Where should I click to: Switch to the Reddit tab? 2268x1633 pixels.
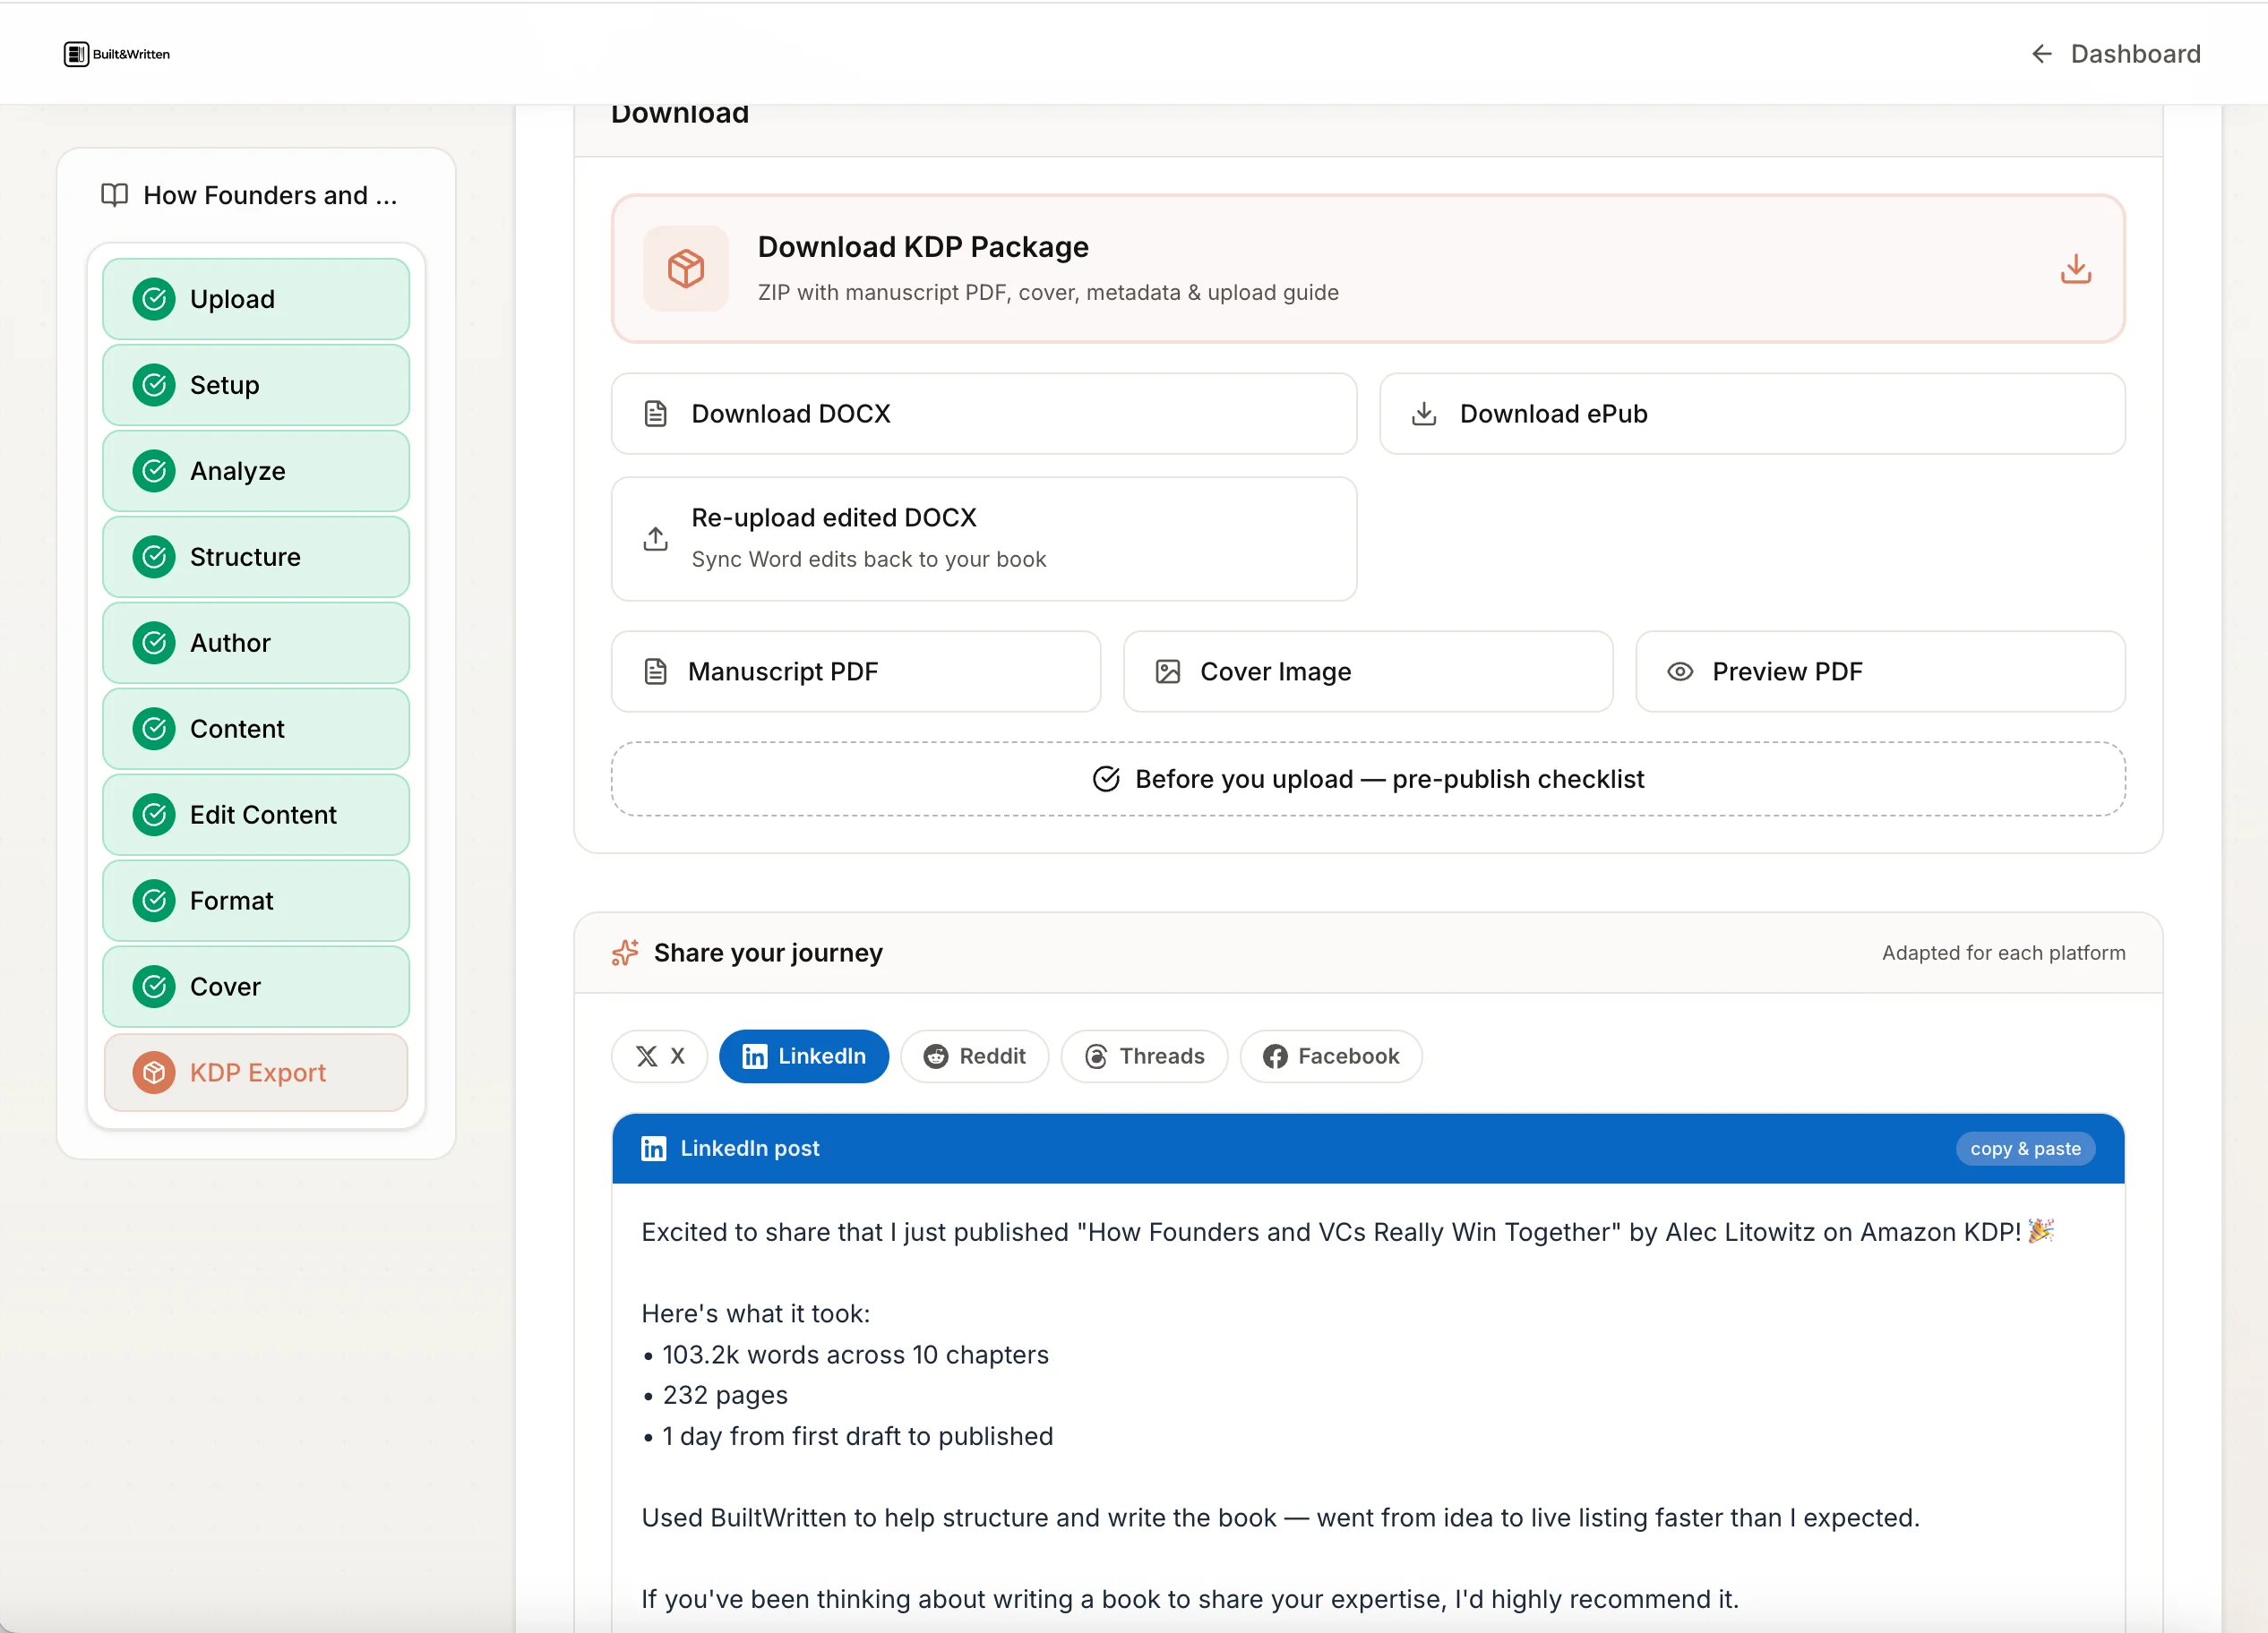click(975, 1056)
